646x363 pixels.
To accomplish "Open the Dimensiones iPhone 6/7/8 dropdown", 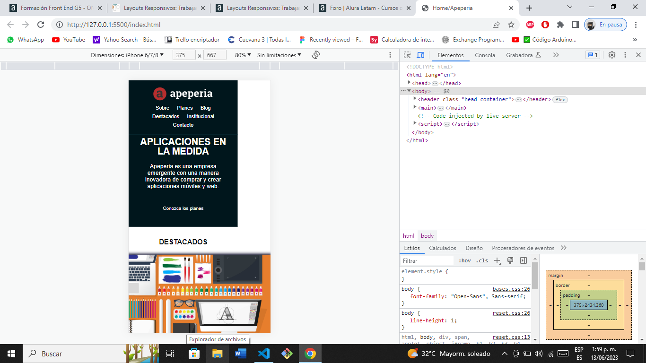I will 127,55.
